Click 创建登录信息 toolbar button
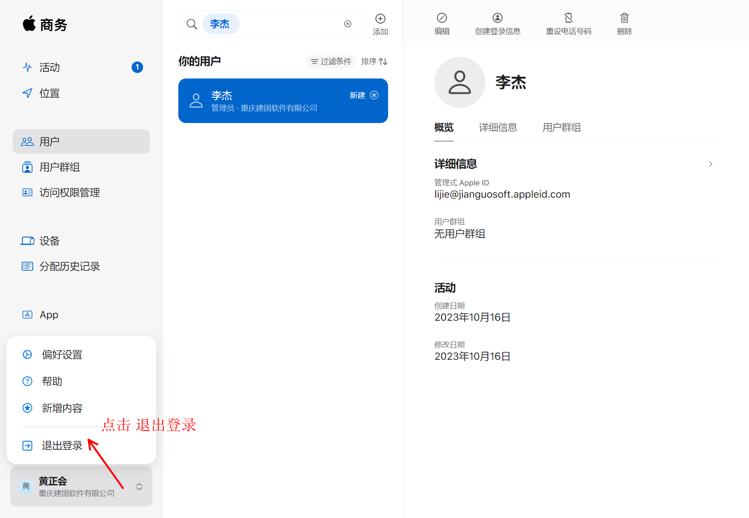Screen dimensions: 749x518 click(498, 24)
